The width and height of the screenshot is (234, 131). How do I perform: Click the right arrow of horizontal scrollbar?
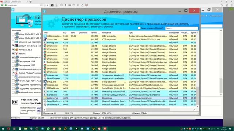click(x=194, y=110)
